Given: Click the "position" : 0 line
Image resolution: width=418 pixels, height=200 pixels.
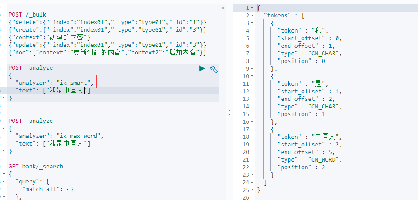Looking at the screenshot, I should pos(301,61).
